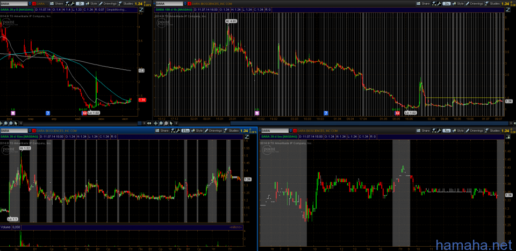Open Studies in top-right 1h chart
516x251 pixels.
pos(493,4)
